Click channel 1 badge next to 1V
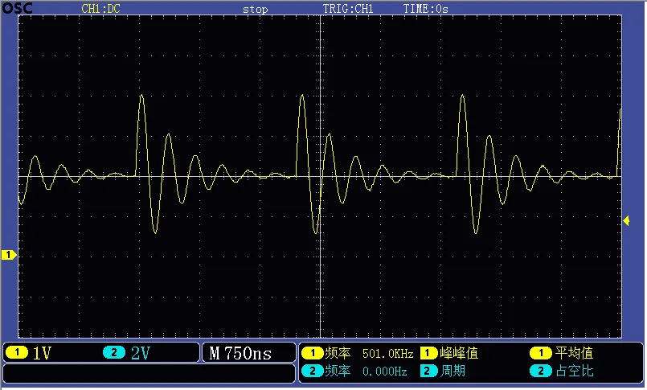This screenshot has height=390, width=647. click(17, 352)
